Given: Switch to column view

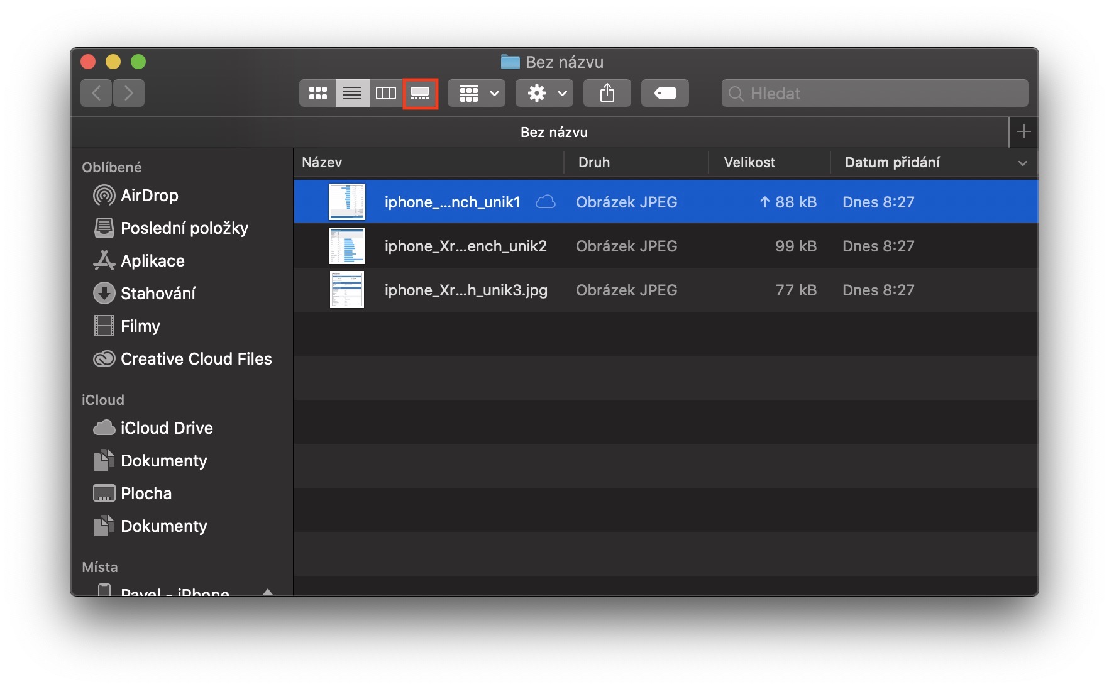Looking at the screenshot, I should (x=385, y=93).
